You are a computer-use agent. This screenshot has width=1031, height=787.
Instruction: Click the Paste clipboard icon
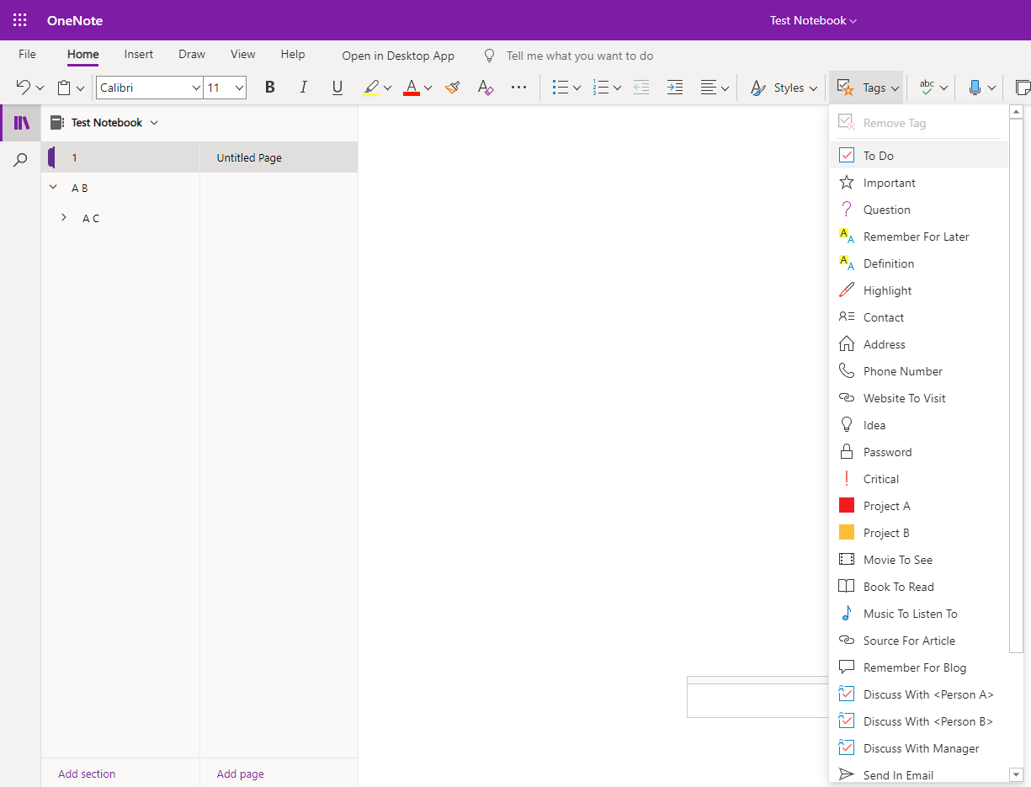pyautogui.click(x=64, y=88)
